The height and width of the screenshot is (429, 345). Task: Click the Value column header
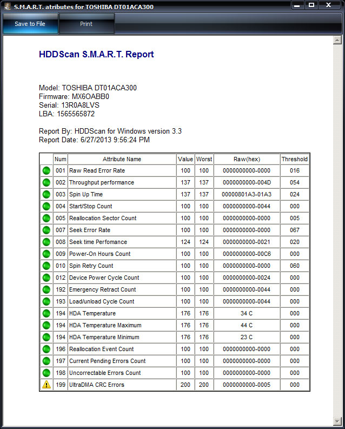(x=185, y=159)
